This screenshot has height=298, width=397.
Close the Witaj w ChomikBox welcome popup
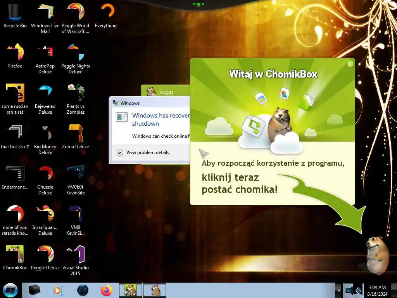tap(350, 64)
